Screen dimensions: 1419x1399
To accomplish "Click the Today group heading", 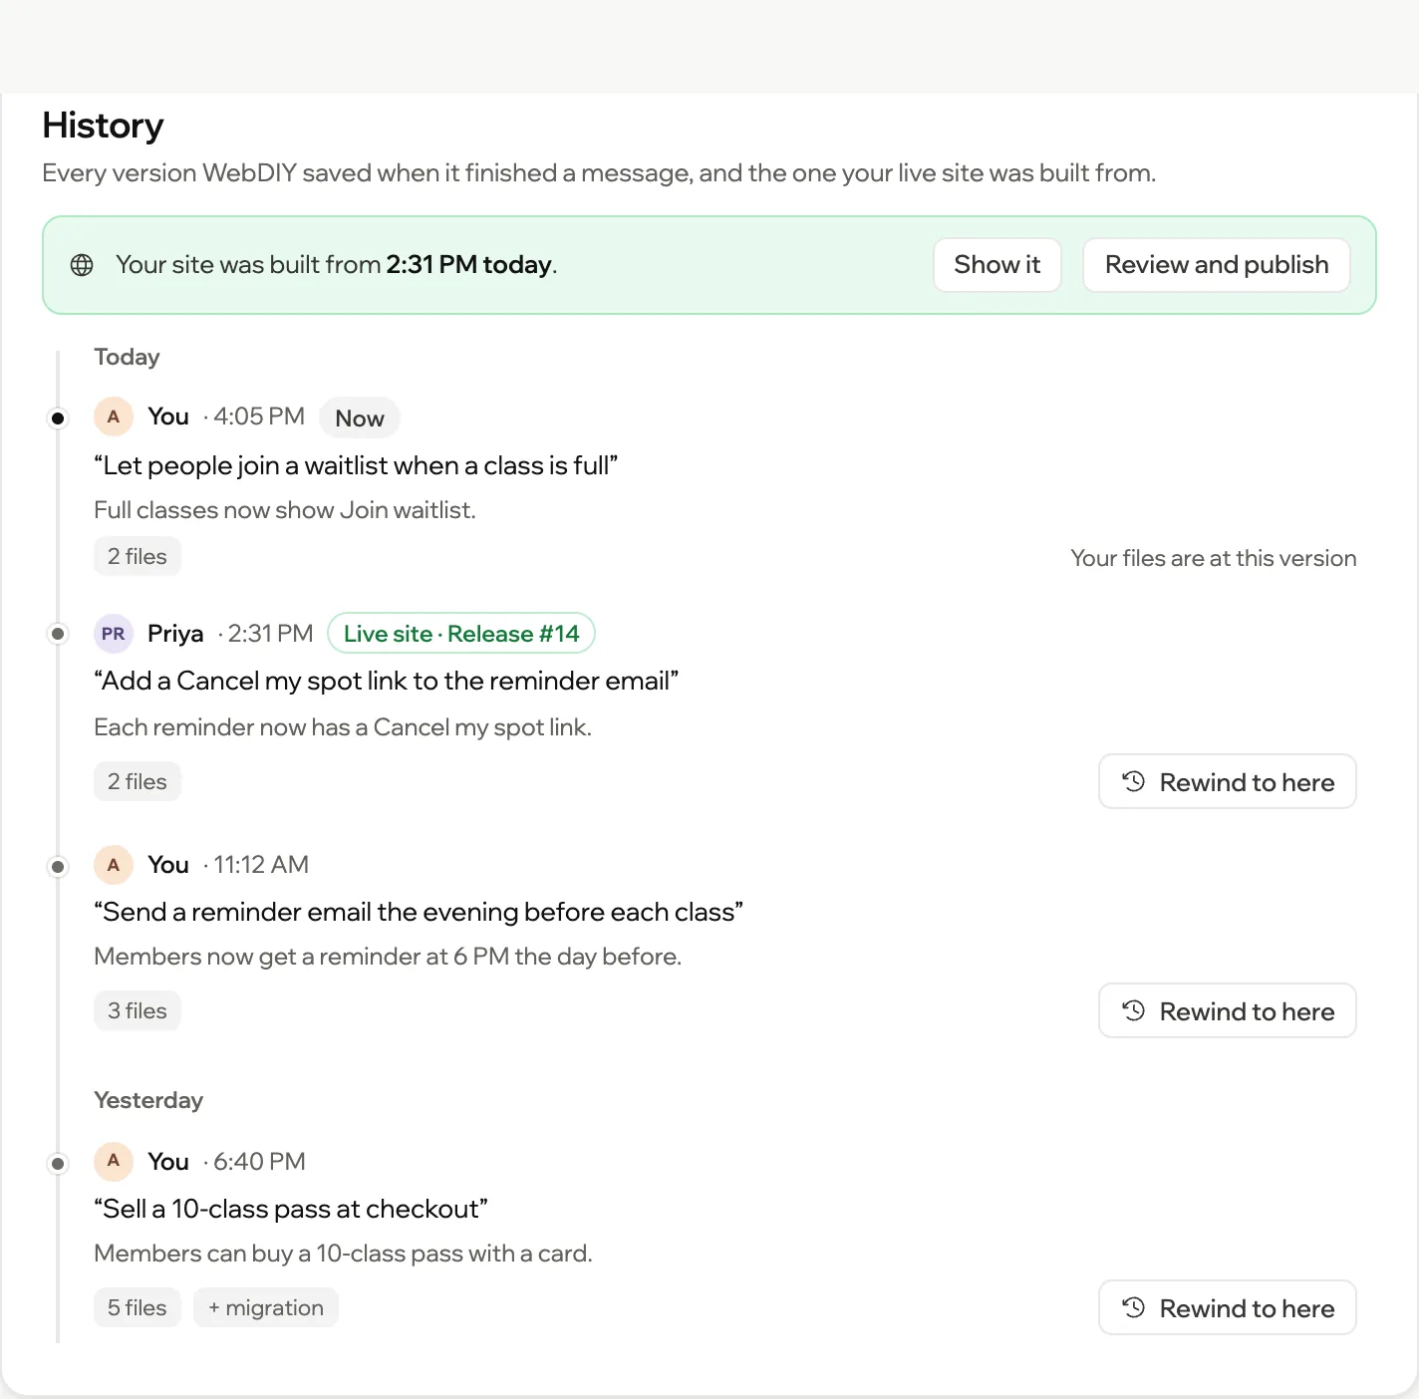I will point(127,357).
